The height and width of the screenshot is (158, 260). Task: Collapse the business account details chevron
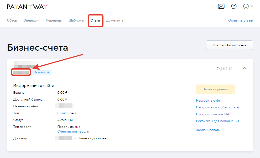tap(244, 69)
